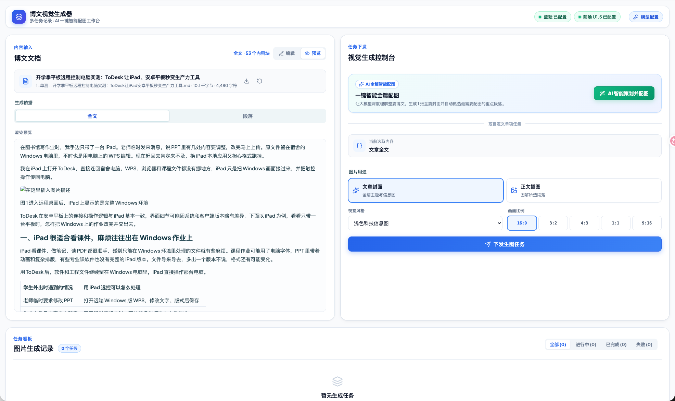675x401 pixels.
Task: Set aspect ratio to 3:2
Action: [553, 223]
